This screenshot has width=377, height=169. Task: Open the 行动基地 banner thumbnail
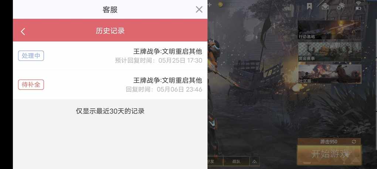coord(329,30)
